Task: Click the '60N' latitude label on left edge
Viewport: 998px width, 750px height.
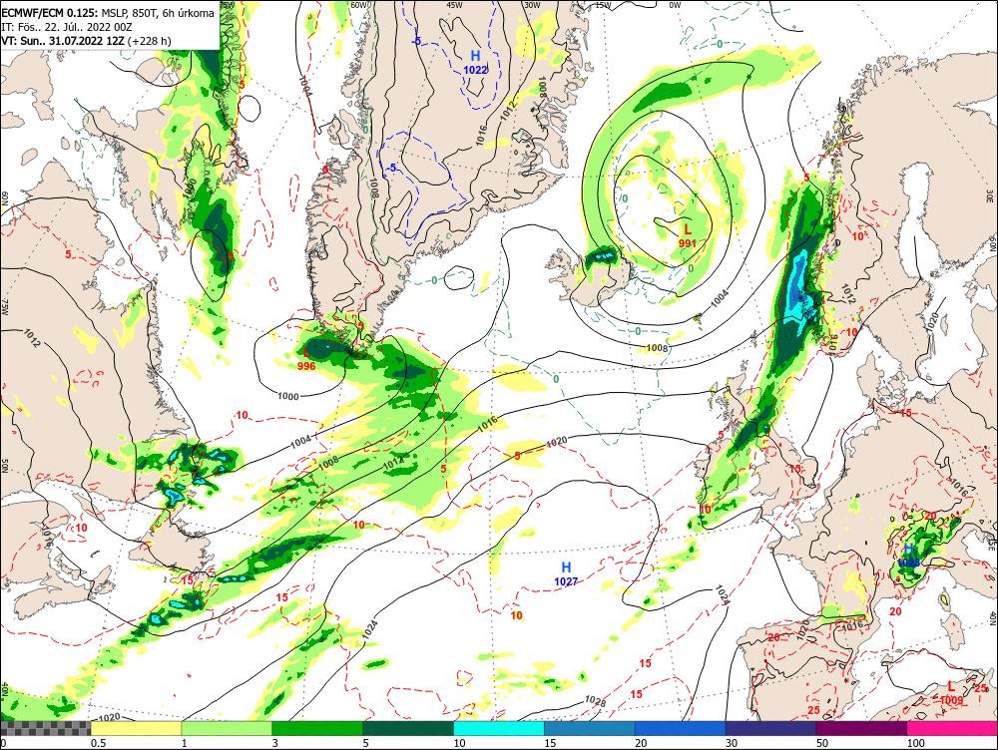Action: click(x=4, y=197)
